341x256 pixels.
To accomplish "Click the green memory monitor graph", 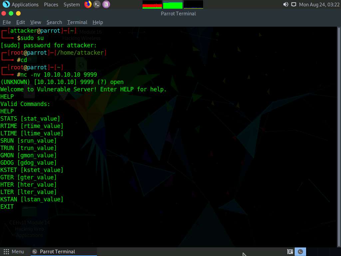I will 173,5.
